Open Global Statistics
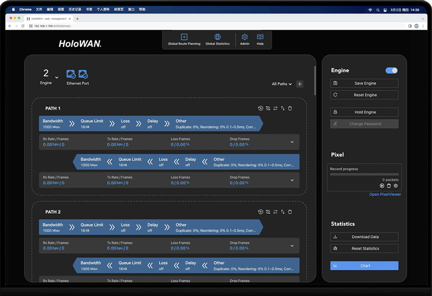Image resolution: width=432 pixels, height=296 pixels. (217, 40)
